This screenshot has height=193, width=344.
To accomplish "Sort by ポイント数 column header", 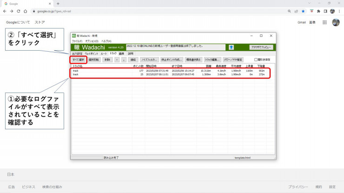I will (x=138, y=66).
